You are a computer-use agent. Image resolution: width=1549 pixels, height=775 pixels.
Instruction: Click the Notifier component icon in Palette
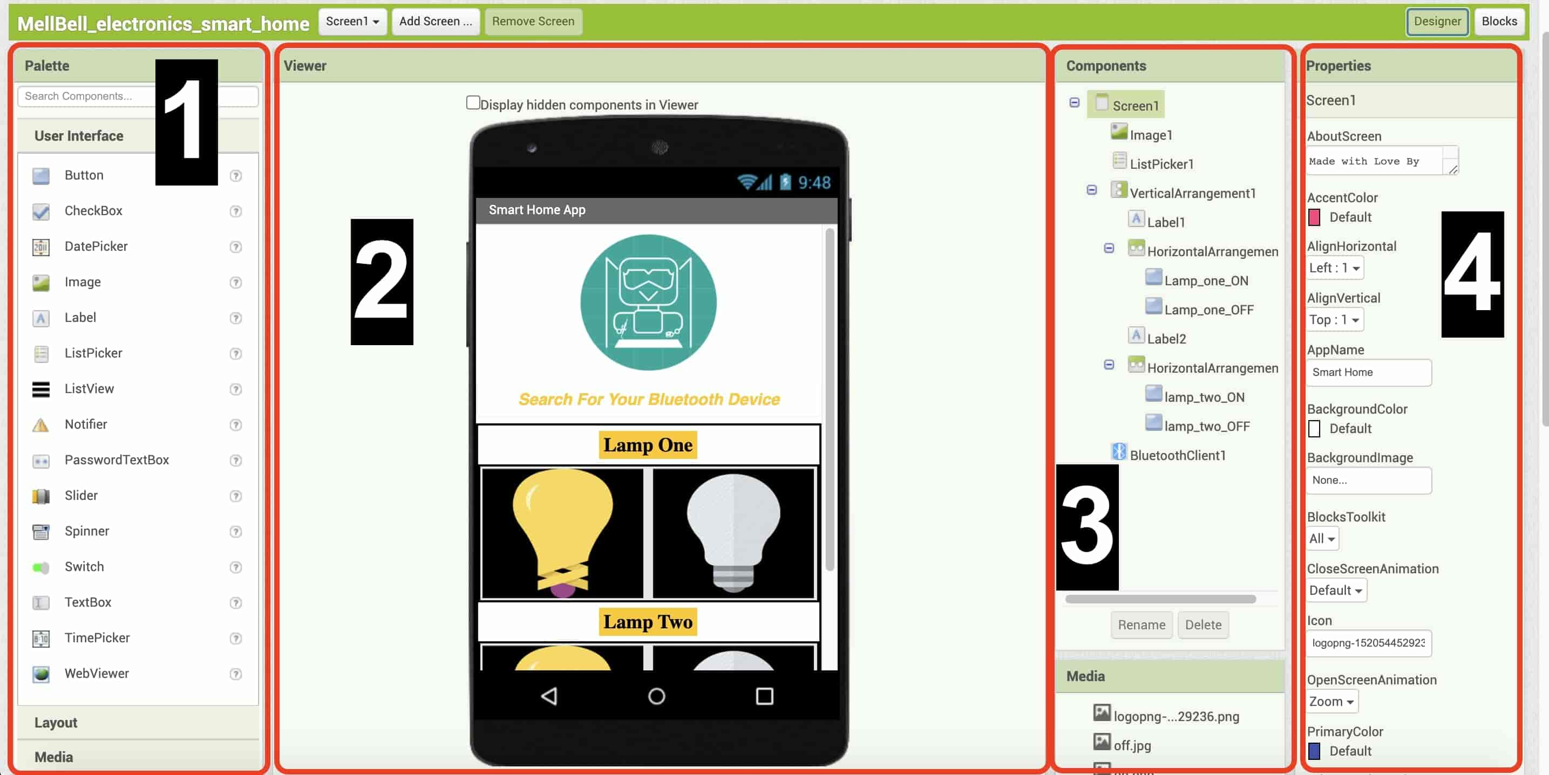(40, 424)
